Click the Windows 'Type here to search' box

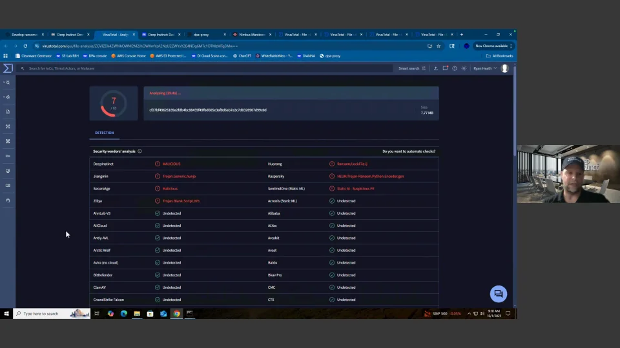pyautogui.click(x=52, y=314)
